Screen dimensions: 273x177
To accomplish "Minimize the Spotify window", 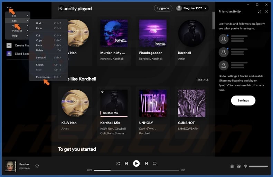I will (248, 5).
